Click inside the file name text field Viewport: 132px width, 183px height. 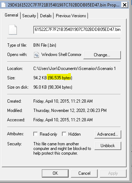coord(77,30)
